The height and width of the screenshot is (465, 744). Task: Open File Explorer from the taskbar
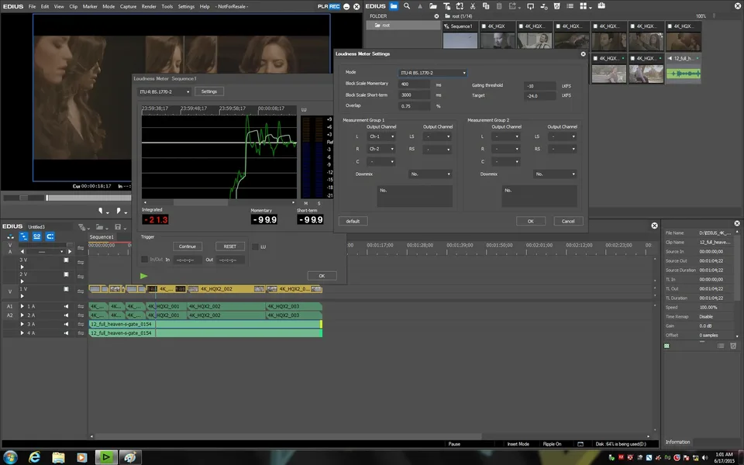point(58,457)
